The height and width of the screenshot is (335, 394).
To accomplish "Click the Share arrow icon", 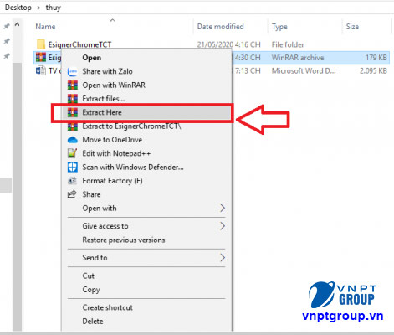I will pos(72,194).
